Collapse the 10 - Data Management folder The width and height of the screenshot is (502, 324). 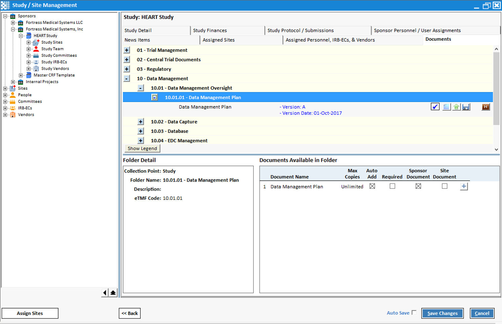pos(127,78)
